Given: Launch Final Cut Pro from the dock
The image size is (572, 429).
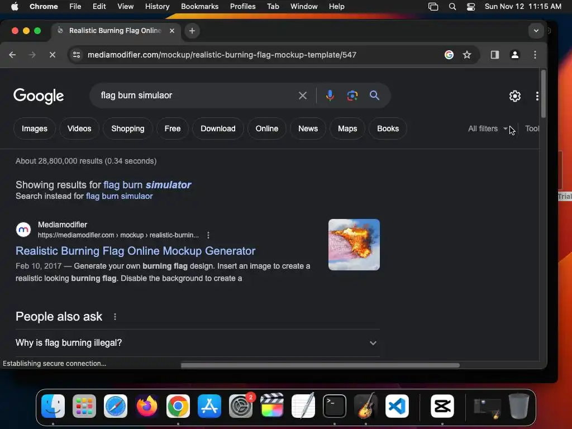Looking at the screenshot, I should point(272,406).
